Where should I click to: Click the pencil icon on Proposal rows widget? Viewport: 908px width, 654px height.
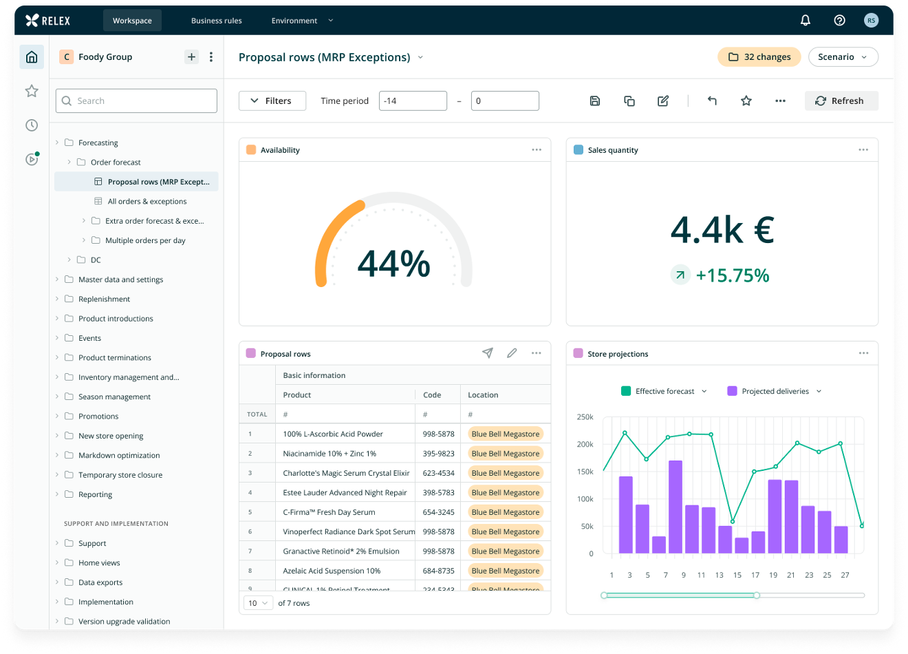512,352
